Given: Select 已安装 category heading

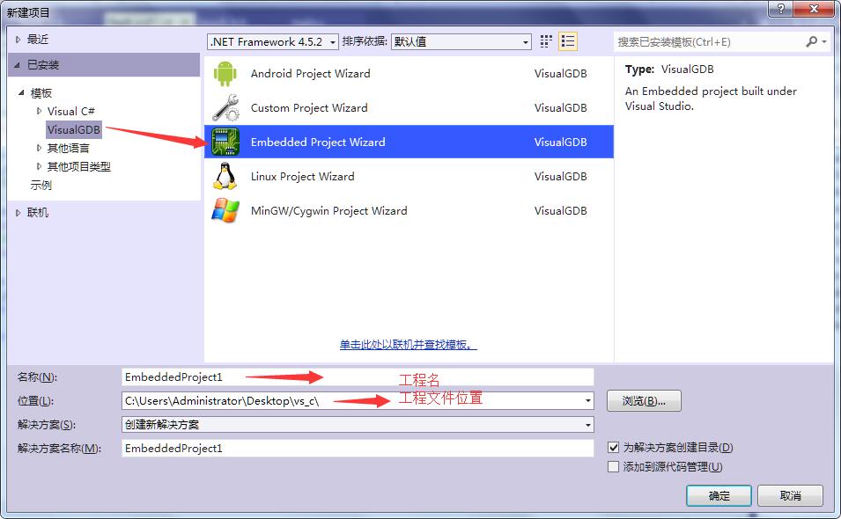Looking at the screenshot, I should tap(105, 65).
